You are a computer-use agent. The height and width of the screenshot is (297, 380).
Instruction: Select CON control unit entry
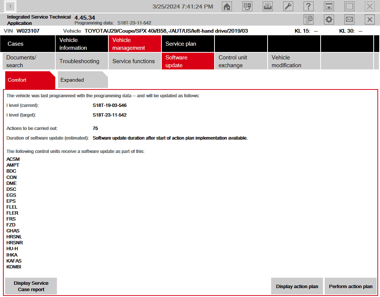(x=12, y=177)
